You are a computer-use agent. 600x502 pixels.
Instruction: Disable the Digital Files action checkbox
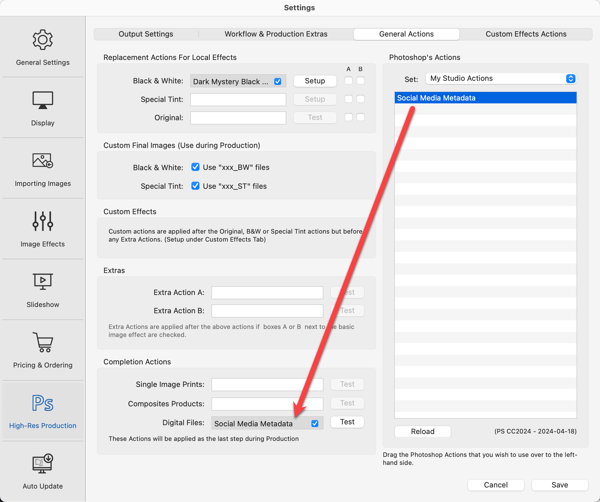coord(315,423)
